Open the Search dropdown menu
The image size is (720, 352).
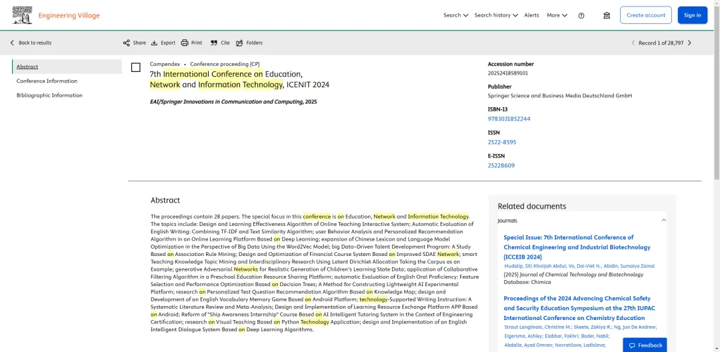[455, 15]
